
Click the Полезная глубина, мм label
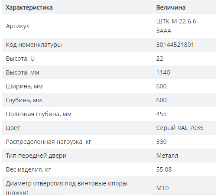(39, 114)
